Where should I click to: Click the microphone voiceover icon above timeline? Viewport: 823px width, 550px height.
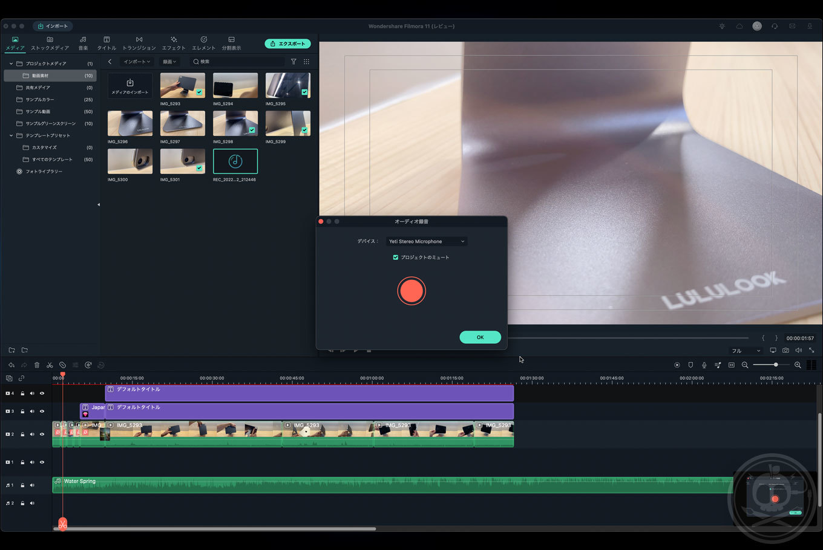704,365
